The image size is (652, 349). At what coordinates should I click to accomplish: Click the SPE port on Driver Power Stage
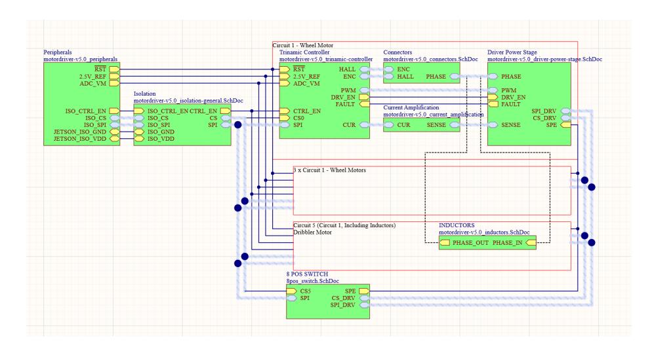(565, 125)
